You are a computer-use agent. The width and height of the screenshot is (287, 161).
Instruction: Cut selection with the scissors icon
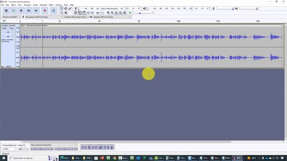point(76,13)
